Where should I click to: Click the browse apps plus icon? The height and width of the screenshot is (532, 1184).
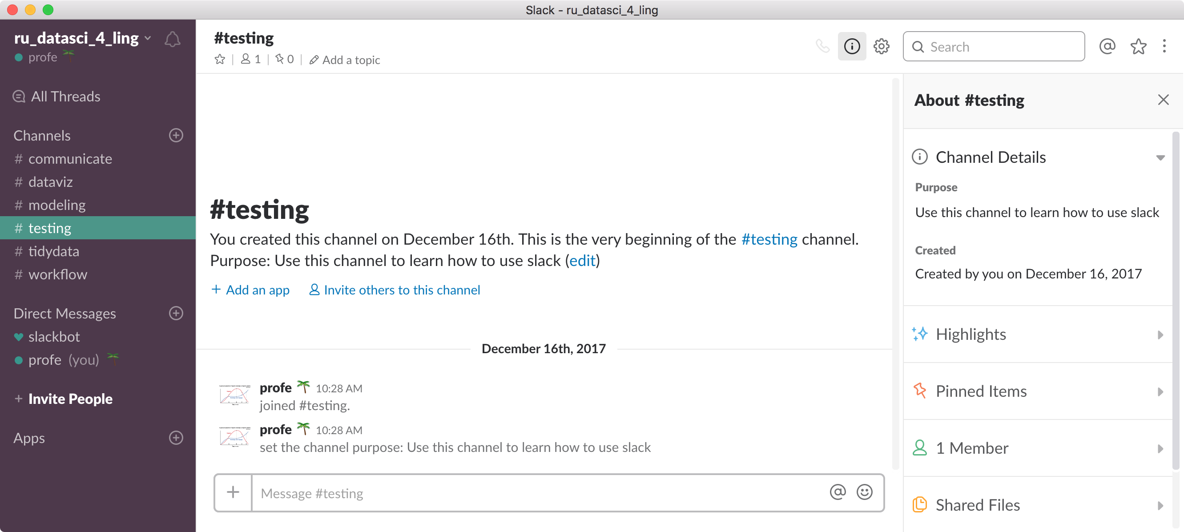click(x=176, y=437)
